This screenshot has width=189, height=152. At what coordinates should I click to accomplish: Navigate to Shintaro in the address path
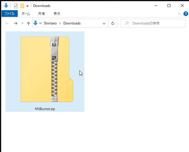click(x=50, y=23)
